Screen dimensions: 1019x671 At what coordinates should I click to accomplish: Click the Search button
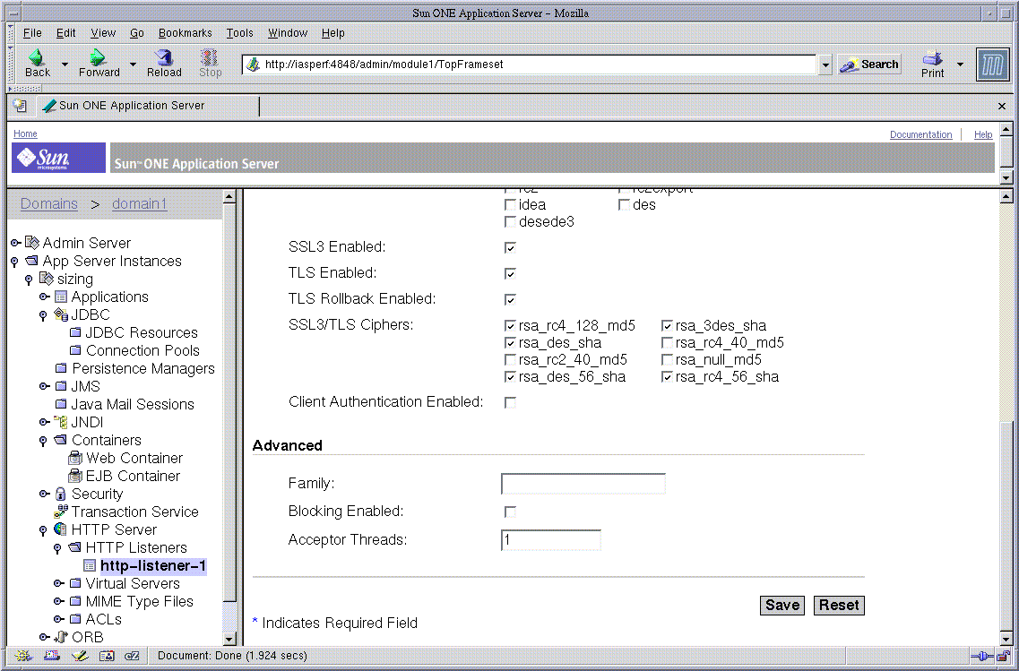(869, 65)
